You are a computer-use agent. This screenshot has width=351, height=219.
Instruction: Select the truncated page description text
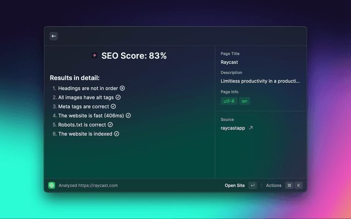[x=261, y=81]
